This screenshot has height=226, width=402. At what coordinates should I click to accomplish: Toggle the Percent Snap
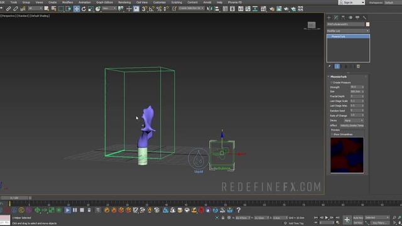tap(159, 9)
